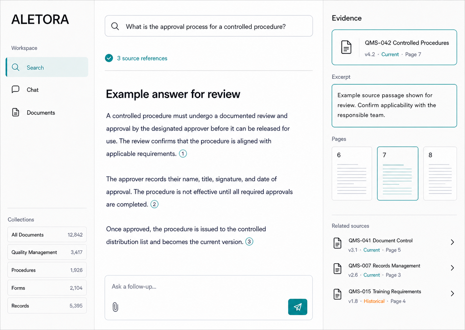Click the magnifier icon in search box
465x330 pixels.
pyautogui.click(x=115, y=26)
